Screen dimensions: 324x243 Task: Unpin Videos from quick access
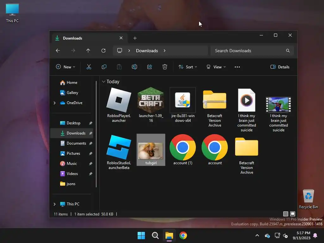[x=90, y=174]
